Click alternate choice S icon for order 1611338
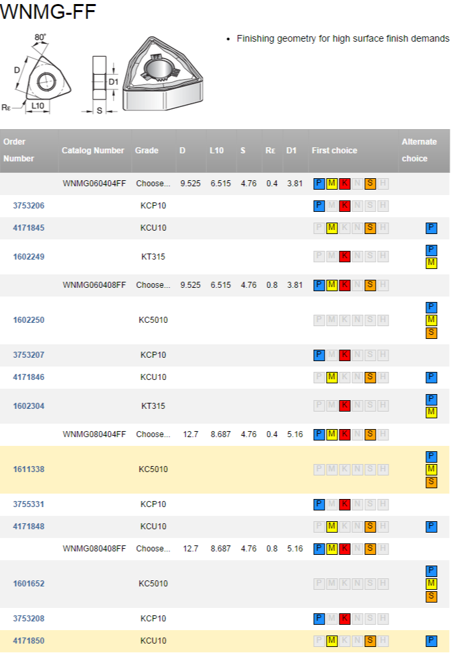This screenshot has width=451, height=653. point(432,482)
